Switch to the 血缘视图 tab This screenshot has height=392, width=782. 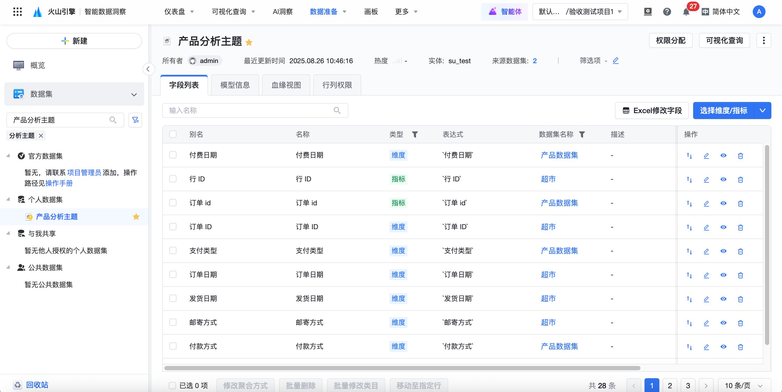coord(286,85)
